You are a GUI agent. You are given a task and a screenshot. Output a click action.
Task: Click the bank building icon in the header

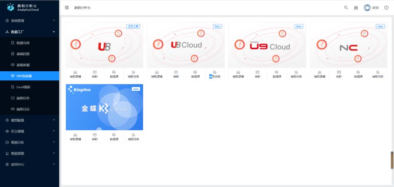pyautogui.click(x=356, y=8)
